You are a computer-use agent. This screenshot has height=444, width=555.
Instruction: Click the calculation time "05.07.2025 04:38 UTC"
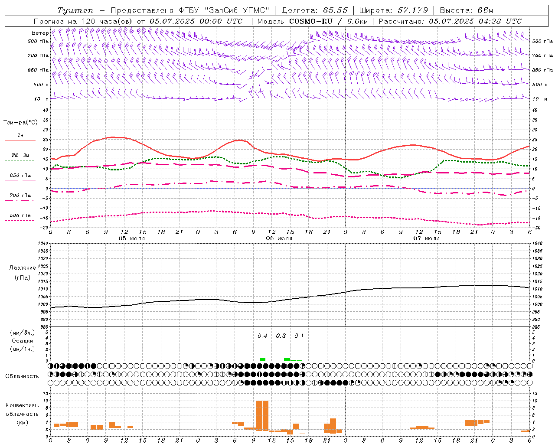[x=475, y=21]
